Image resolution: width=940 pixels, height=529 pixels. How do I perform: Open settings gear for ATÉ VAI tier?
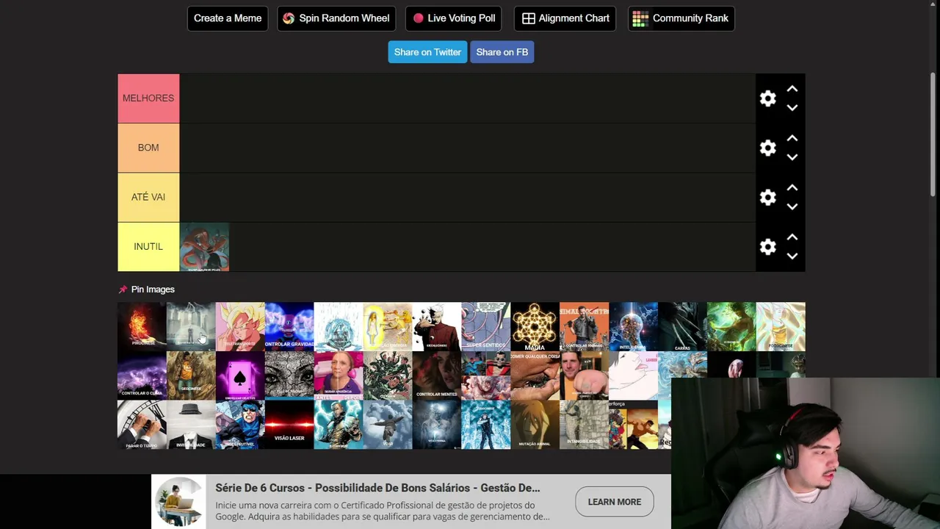pos(767,197)
